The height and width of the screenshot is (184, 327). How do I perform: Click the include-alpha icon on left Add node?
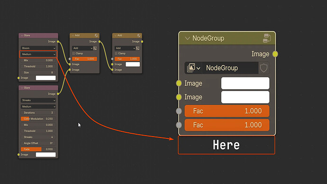click(x=95, y=48)
